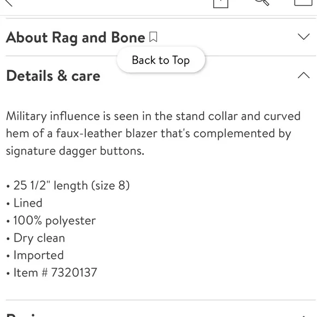The width and height of the screenshot is (317, 317).
Task: Tap the 100% polyester bullet item
Action: click(51, 221)
